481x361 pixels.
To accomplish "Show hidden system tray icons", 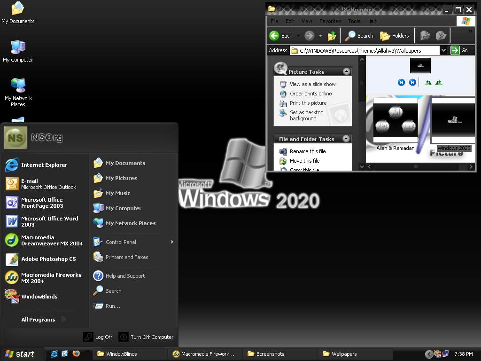I will point(429,354).
